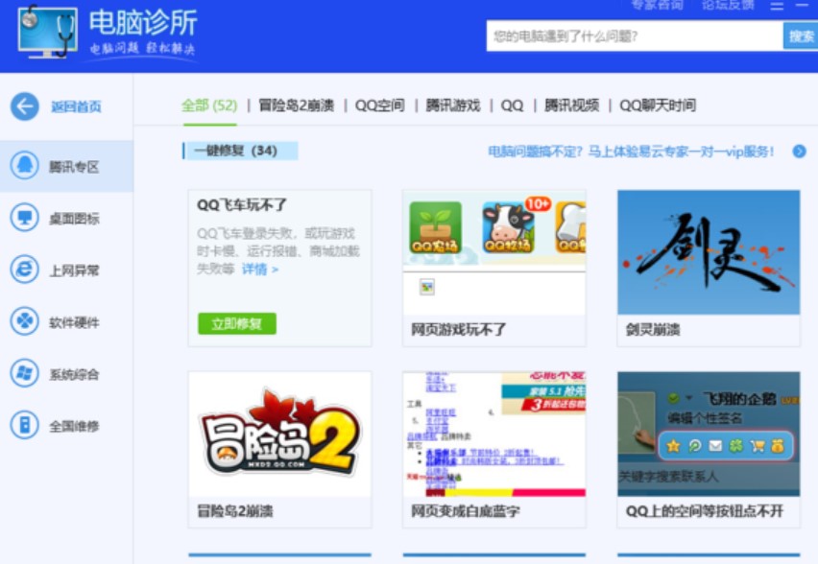Viewport: 818px width, 564px height.
Task: Click the 上网异常 sidebar label
Action: [74, 270]
